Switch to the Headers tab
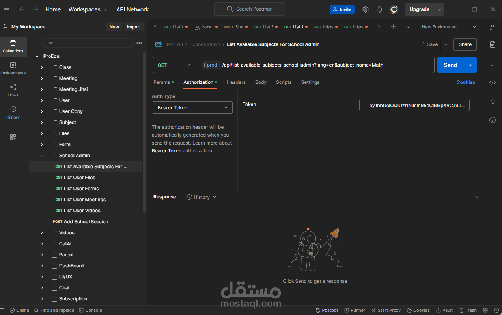Image resolution: width=502 pixels, height=315 pixels. pyautogui.click(x=236, y=82)
